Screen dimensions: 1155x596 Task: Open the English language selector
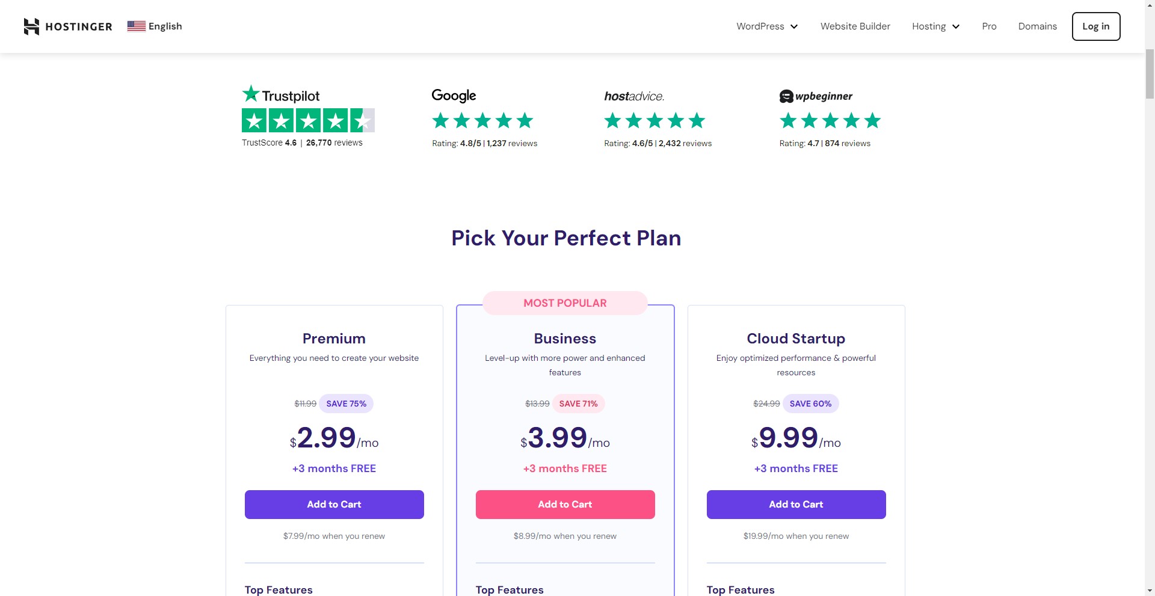[x=165, y=26]
